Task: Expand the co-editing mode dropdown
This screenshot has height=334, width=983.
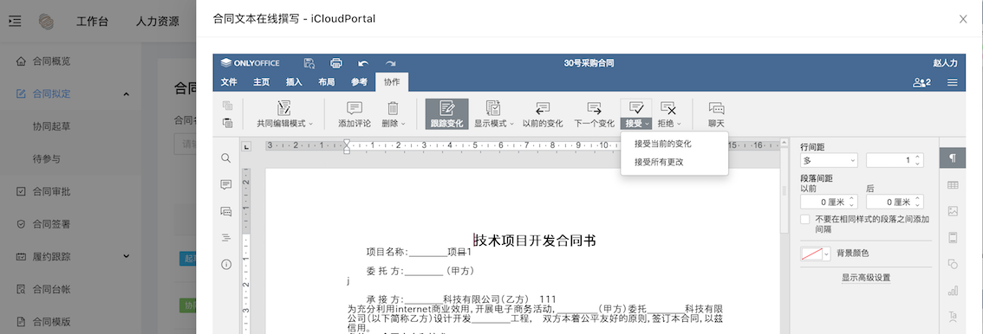Action: coord(284,114)
